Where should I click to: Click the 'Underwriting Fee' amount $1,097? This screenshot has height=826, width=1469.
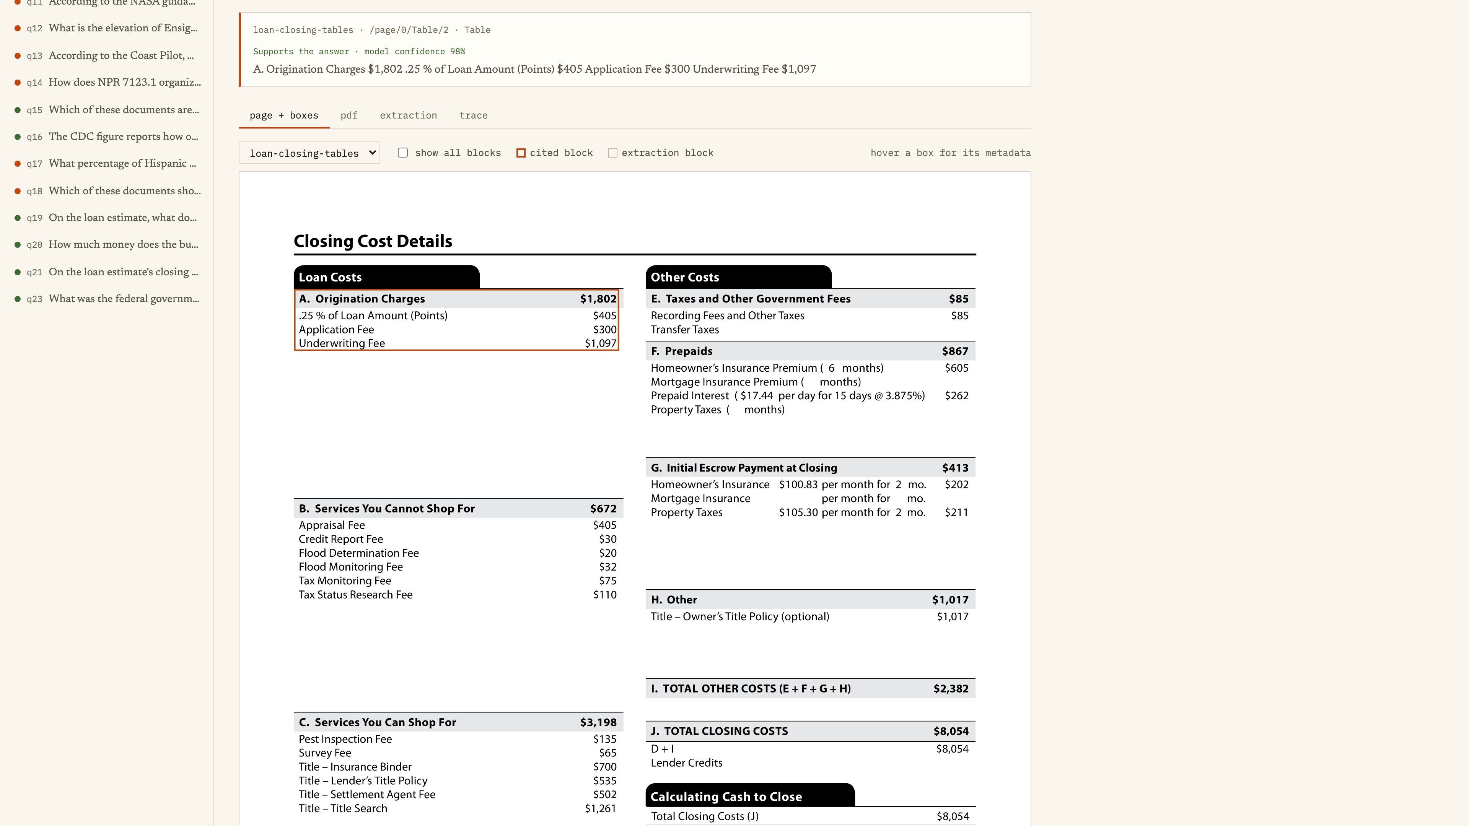pyautogui.click(x=601, y=343)
